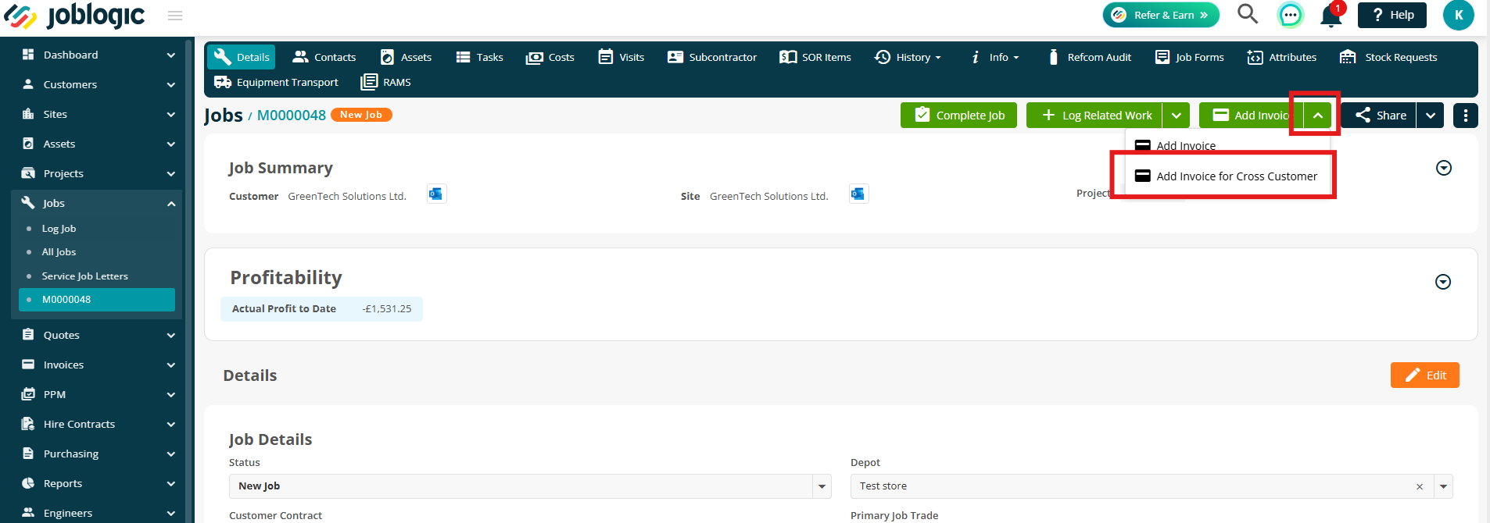The width and height of the screenshot is (1490, 523).
Task: Open the K user profile avatar
Action: (x=1458, y=15)
